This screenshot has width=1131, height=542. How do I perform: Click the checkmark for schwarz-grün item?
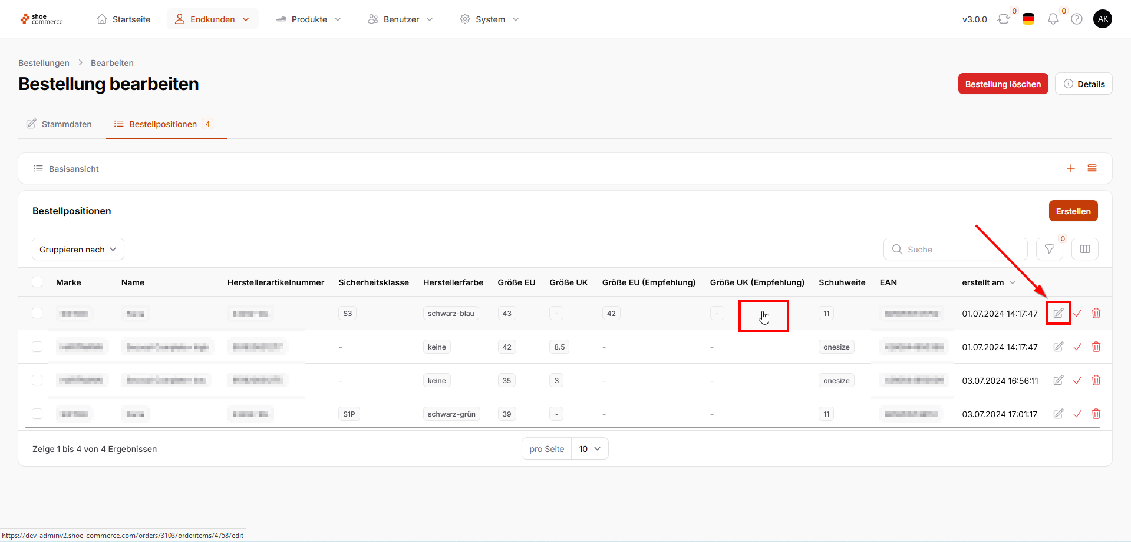tap(1077, 414)
